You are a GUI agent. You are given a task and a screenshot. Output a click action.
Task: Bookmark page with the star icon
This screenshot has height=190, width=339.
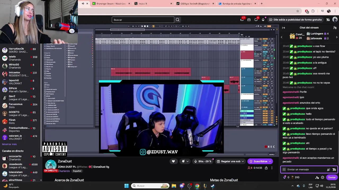tap(298, 11)
